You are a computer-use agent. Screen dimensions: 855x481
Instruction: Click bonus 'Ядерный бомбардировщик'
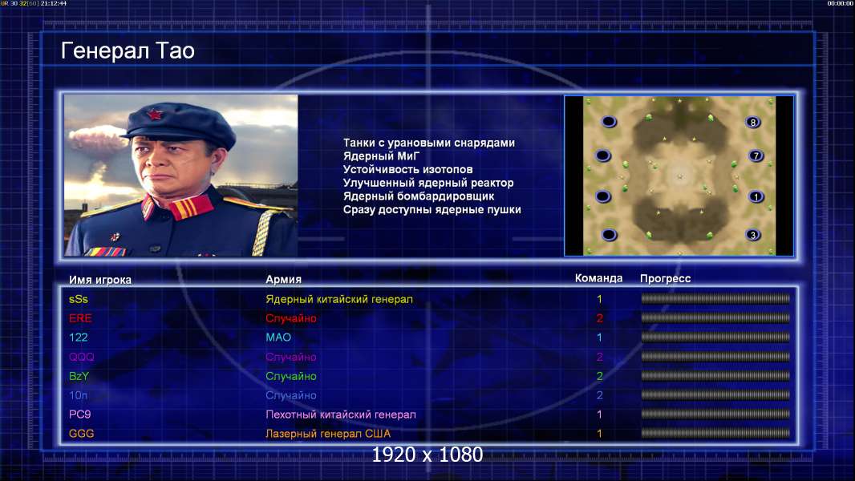click(419, 196)
